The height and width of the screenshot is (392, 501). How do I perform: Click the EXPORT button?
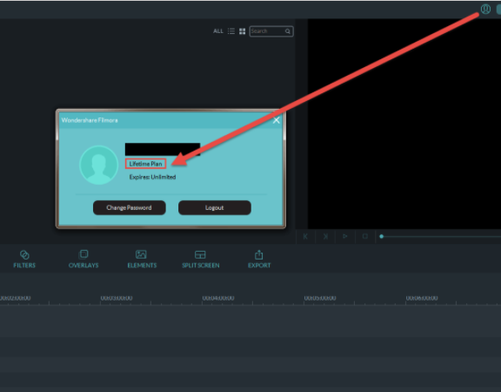coord(259,260)
